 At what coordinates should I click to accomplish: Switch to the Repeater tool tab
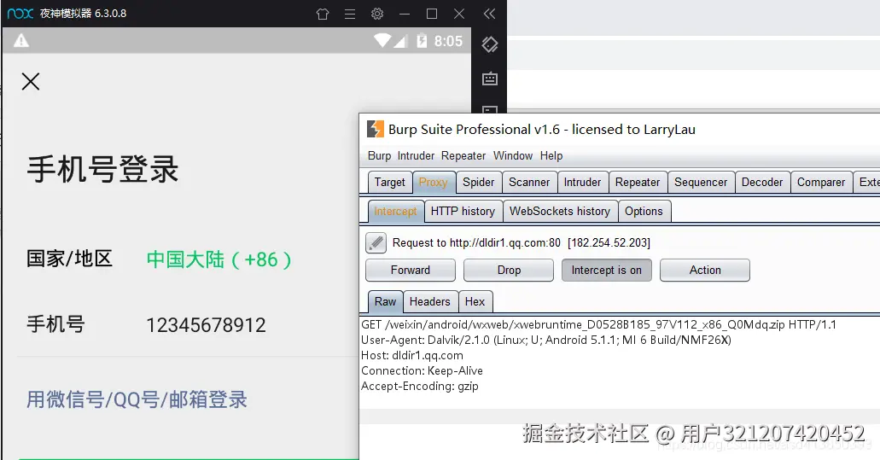(x=638, y=183)
